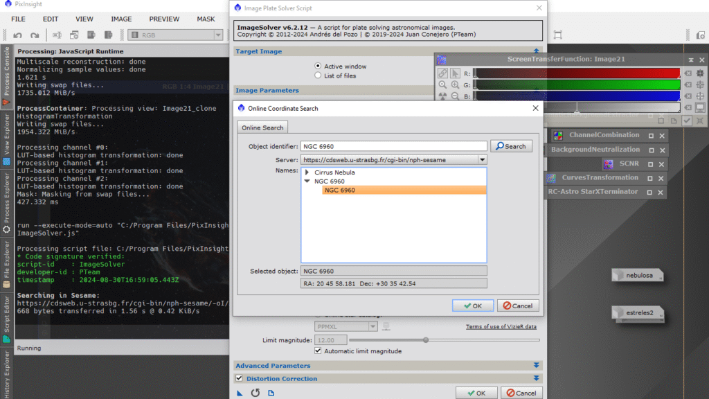Click the CurvesTransformation process icon
709x399 pixels.
pyautogui.click(x=551, y=178)
